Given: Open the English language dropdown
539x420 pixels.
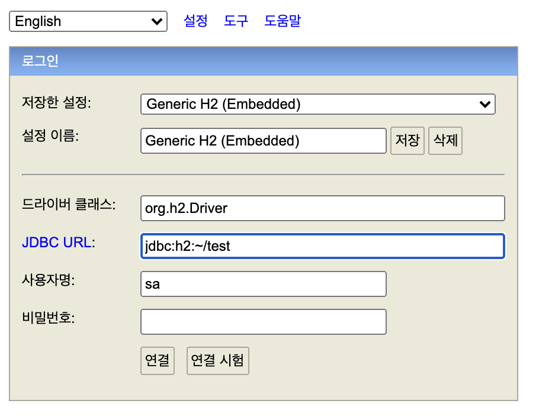Looking at the screenshot, I should [x=88, y=21].
